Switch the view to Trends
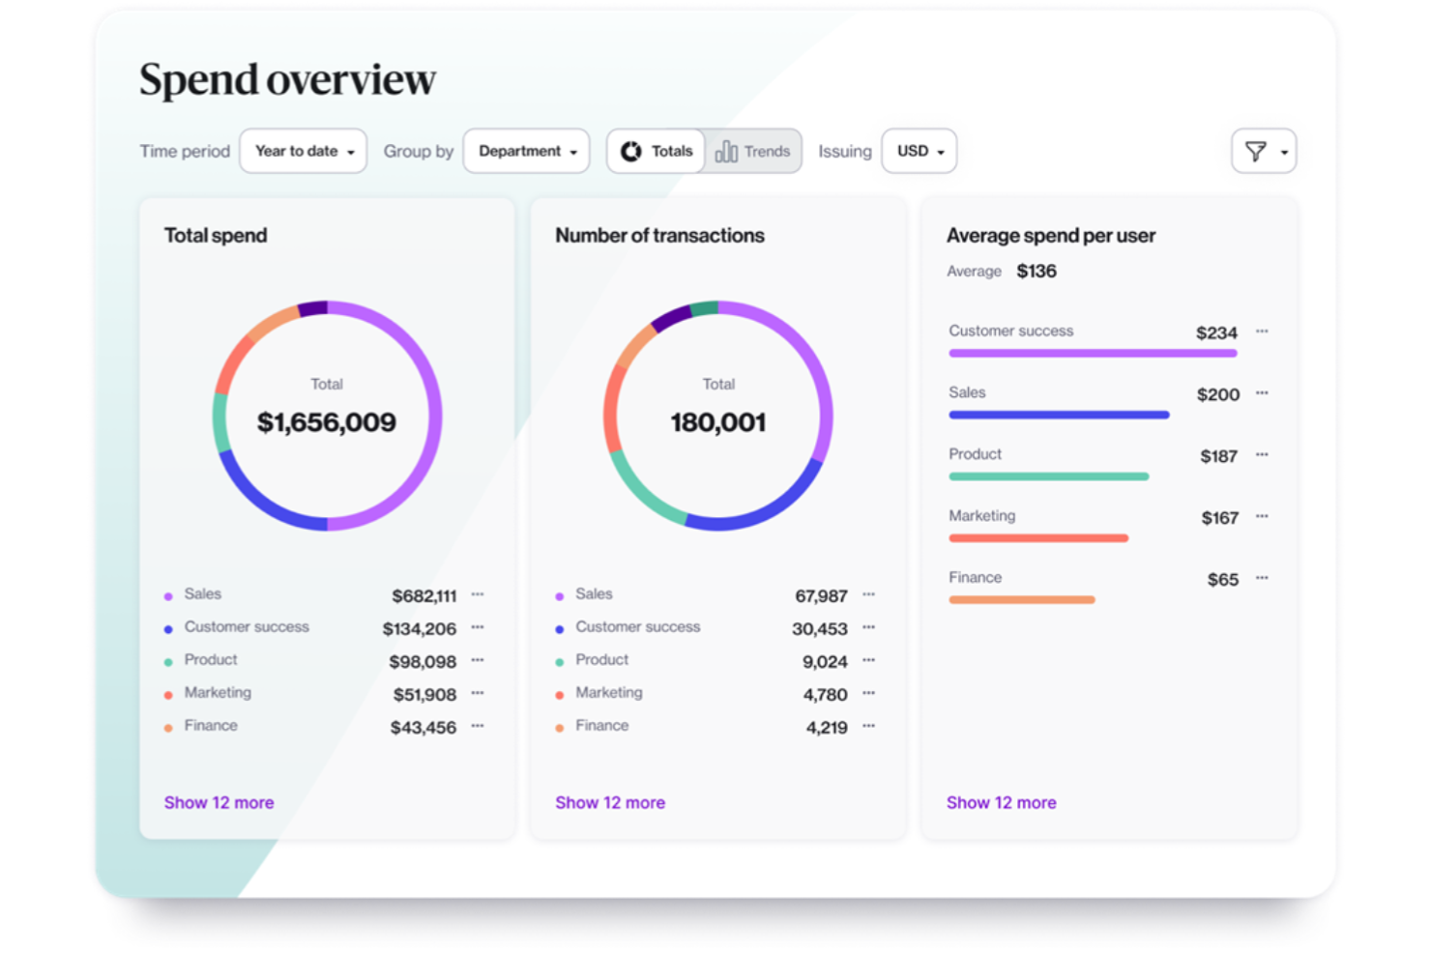1431x954 pixels. (x=753, y=152)
